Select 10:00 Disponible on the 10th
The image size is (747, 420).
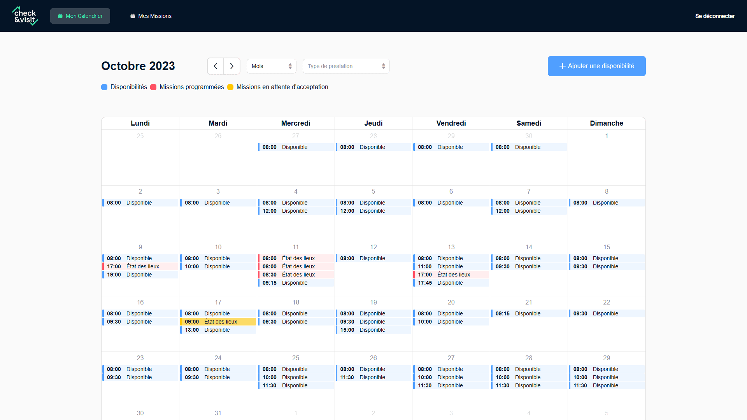coord(218,266)
